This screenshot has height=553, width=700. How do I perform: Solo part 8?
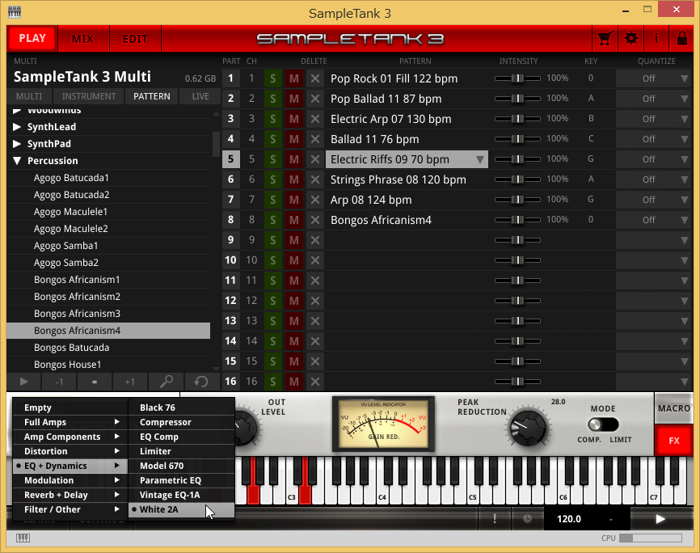[272, 220]
